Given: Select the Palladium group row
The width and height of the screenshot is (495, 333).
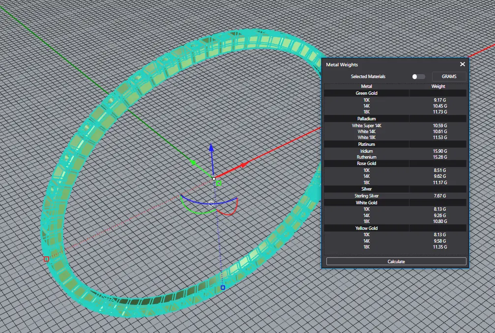Looking at the screenshot, I should point(395,118).
